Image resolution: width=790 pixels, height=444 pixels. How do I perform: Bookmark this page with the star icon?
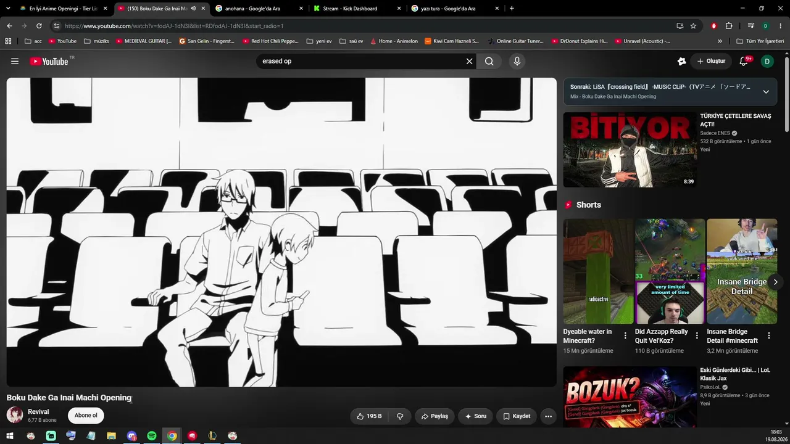click(x=693, y=26)
